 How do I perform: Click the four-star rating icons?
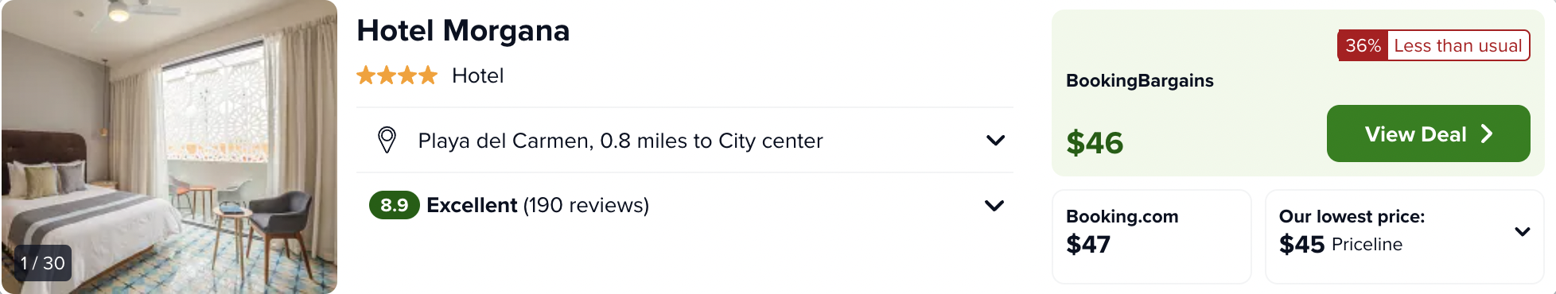coord(397,75)
